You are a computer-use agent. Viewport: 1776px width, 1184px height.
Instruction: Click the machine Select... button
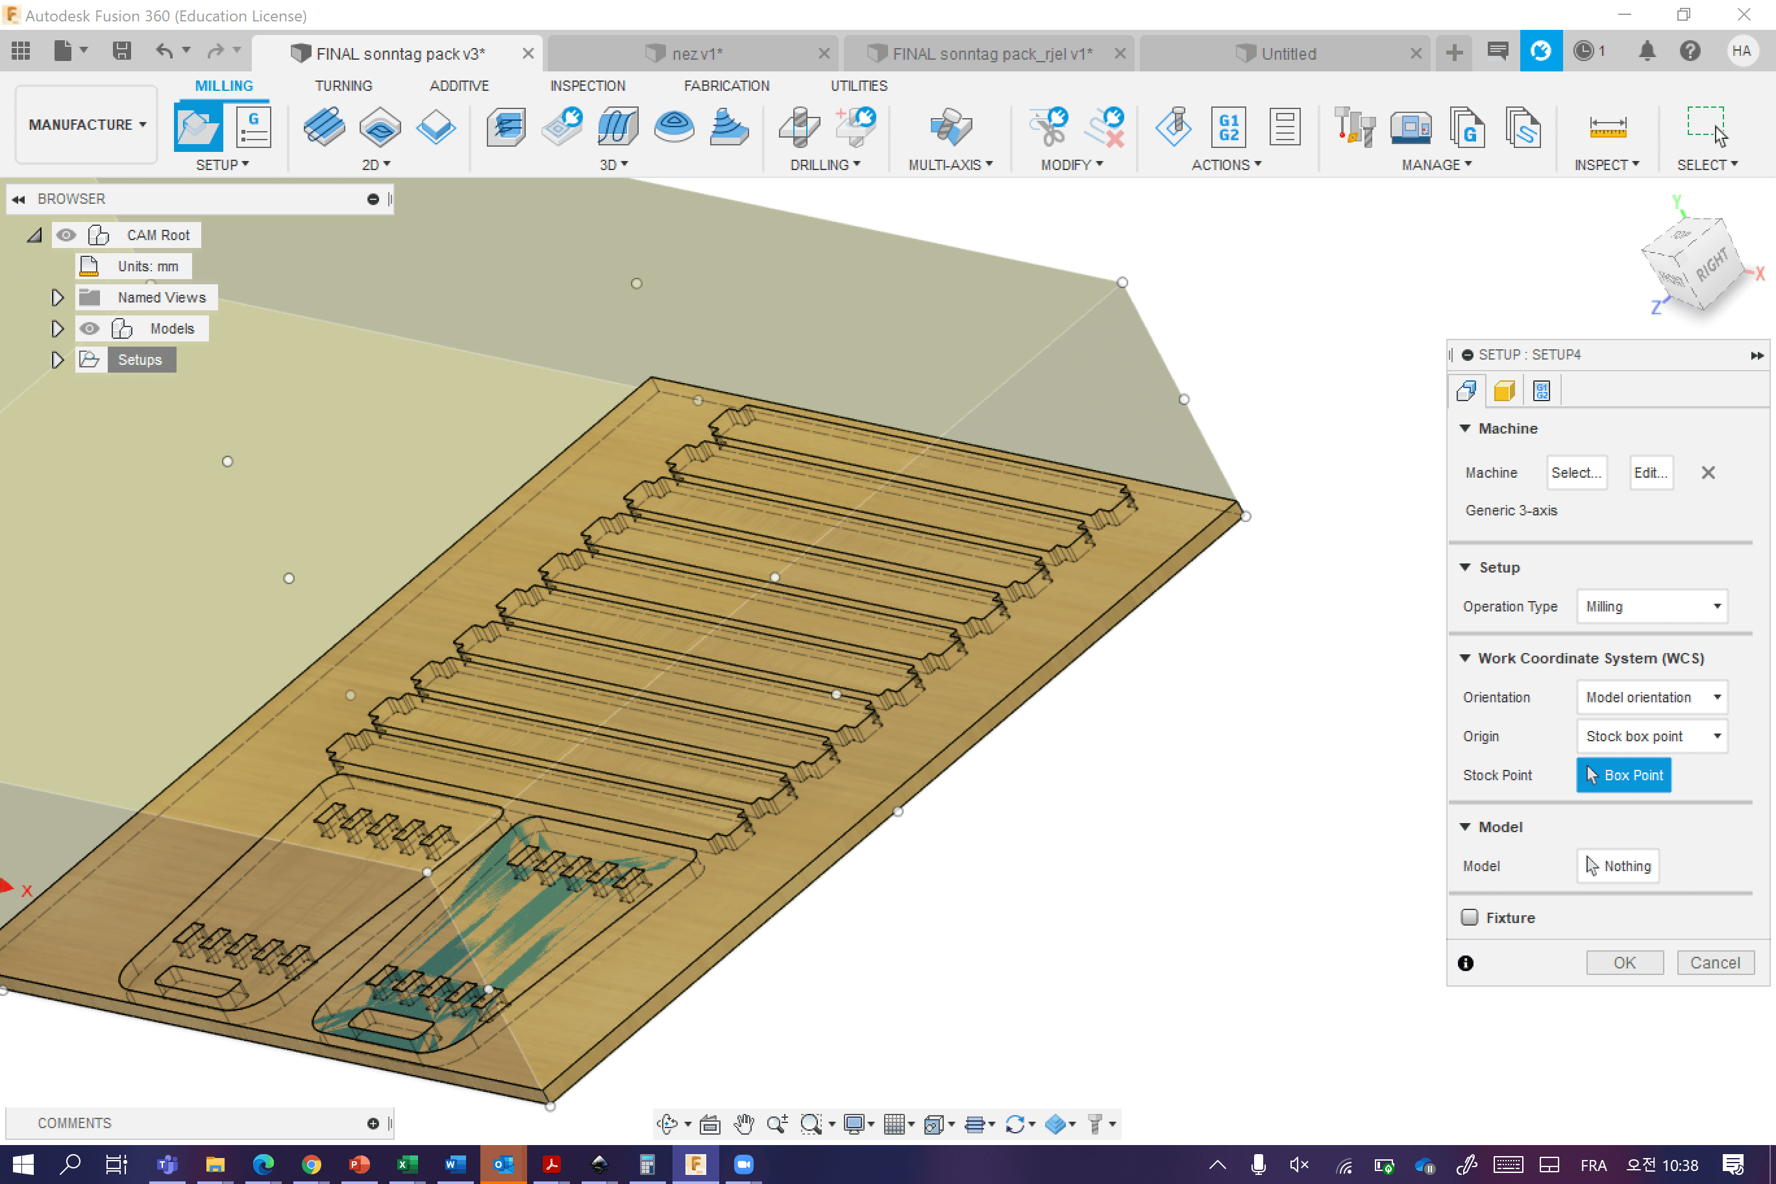1576,473
